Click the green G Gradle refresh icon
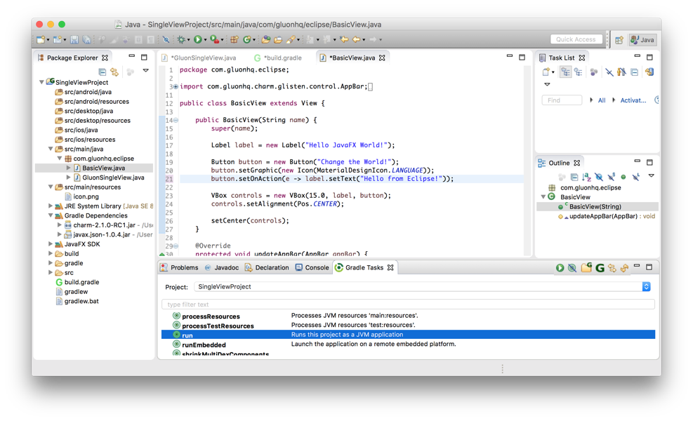The width and height of the screenshot is (693, 421). pos(600,268)
